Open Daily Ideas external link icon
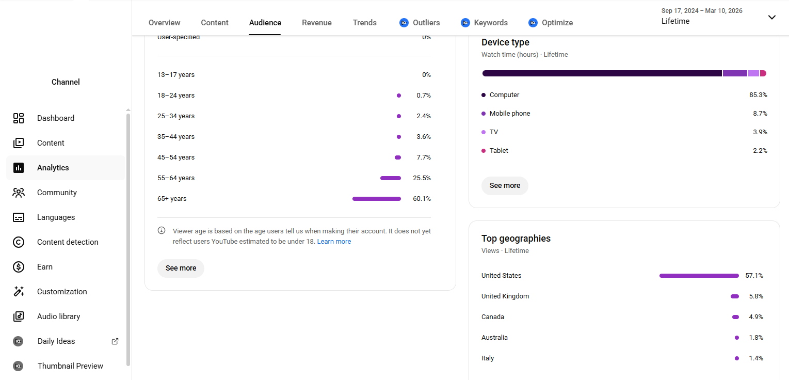 click(115, 341)
